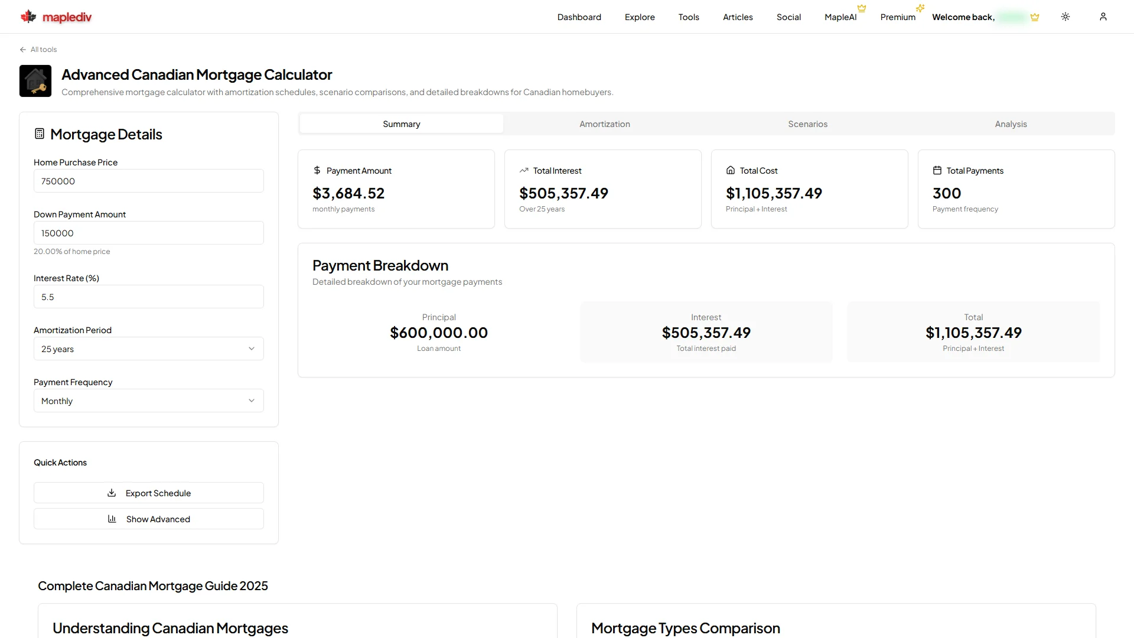The image size is (1134, 638).
Task: Click the calendar icon on Total Payments card
Action: (937, 170)
